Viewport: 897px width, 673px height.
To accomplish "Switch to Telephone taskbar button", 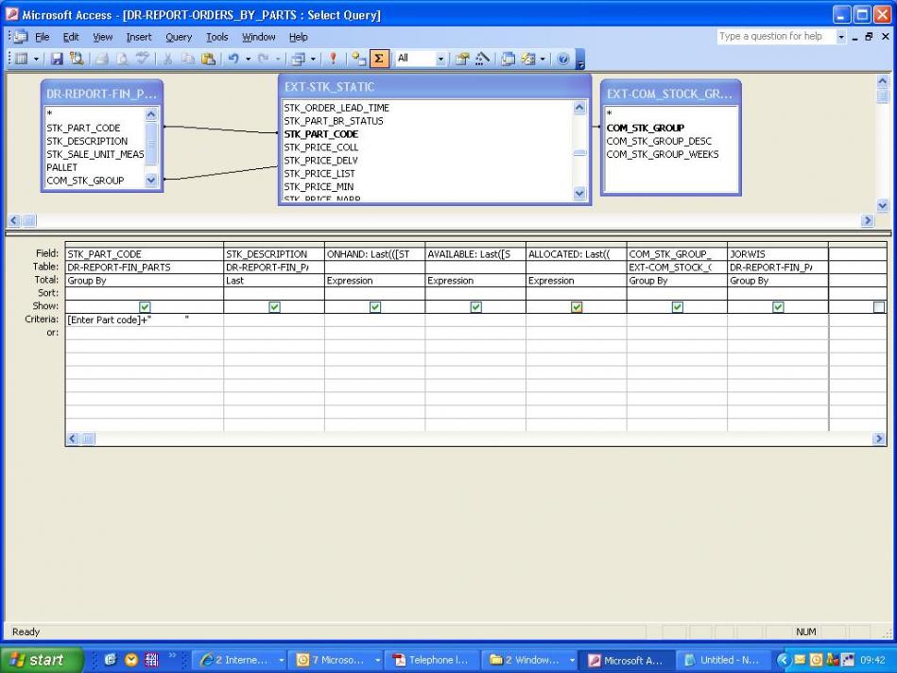I will 430,660.
